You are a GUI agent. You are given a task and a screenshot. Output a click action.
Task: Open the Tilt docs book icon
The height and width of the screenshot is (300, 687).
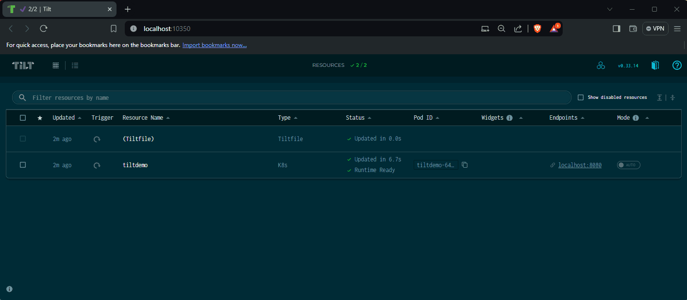click(x=655, y=65)
